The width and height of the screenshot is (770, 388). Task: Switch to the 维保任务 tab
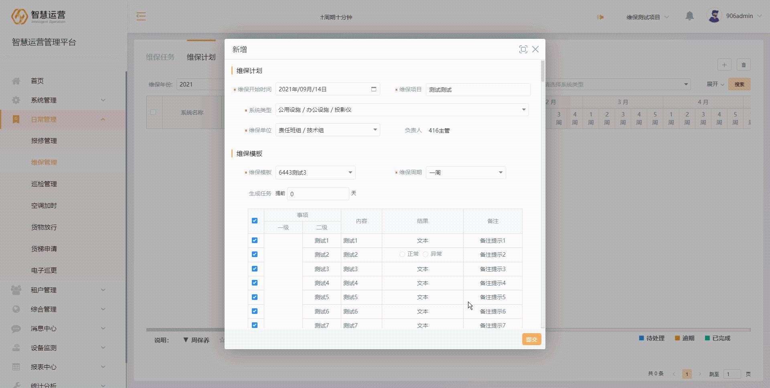click(160, 57)
